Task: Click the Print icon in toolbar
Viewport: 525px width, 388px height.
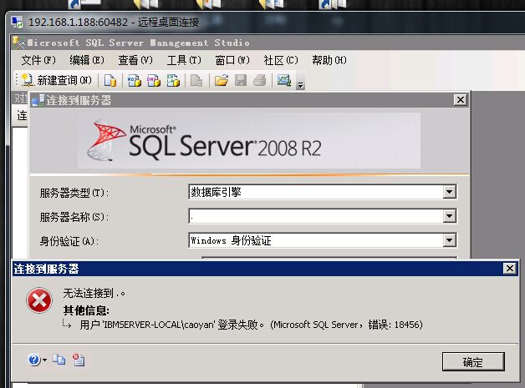Action: (259, 81)
